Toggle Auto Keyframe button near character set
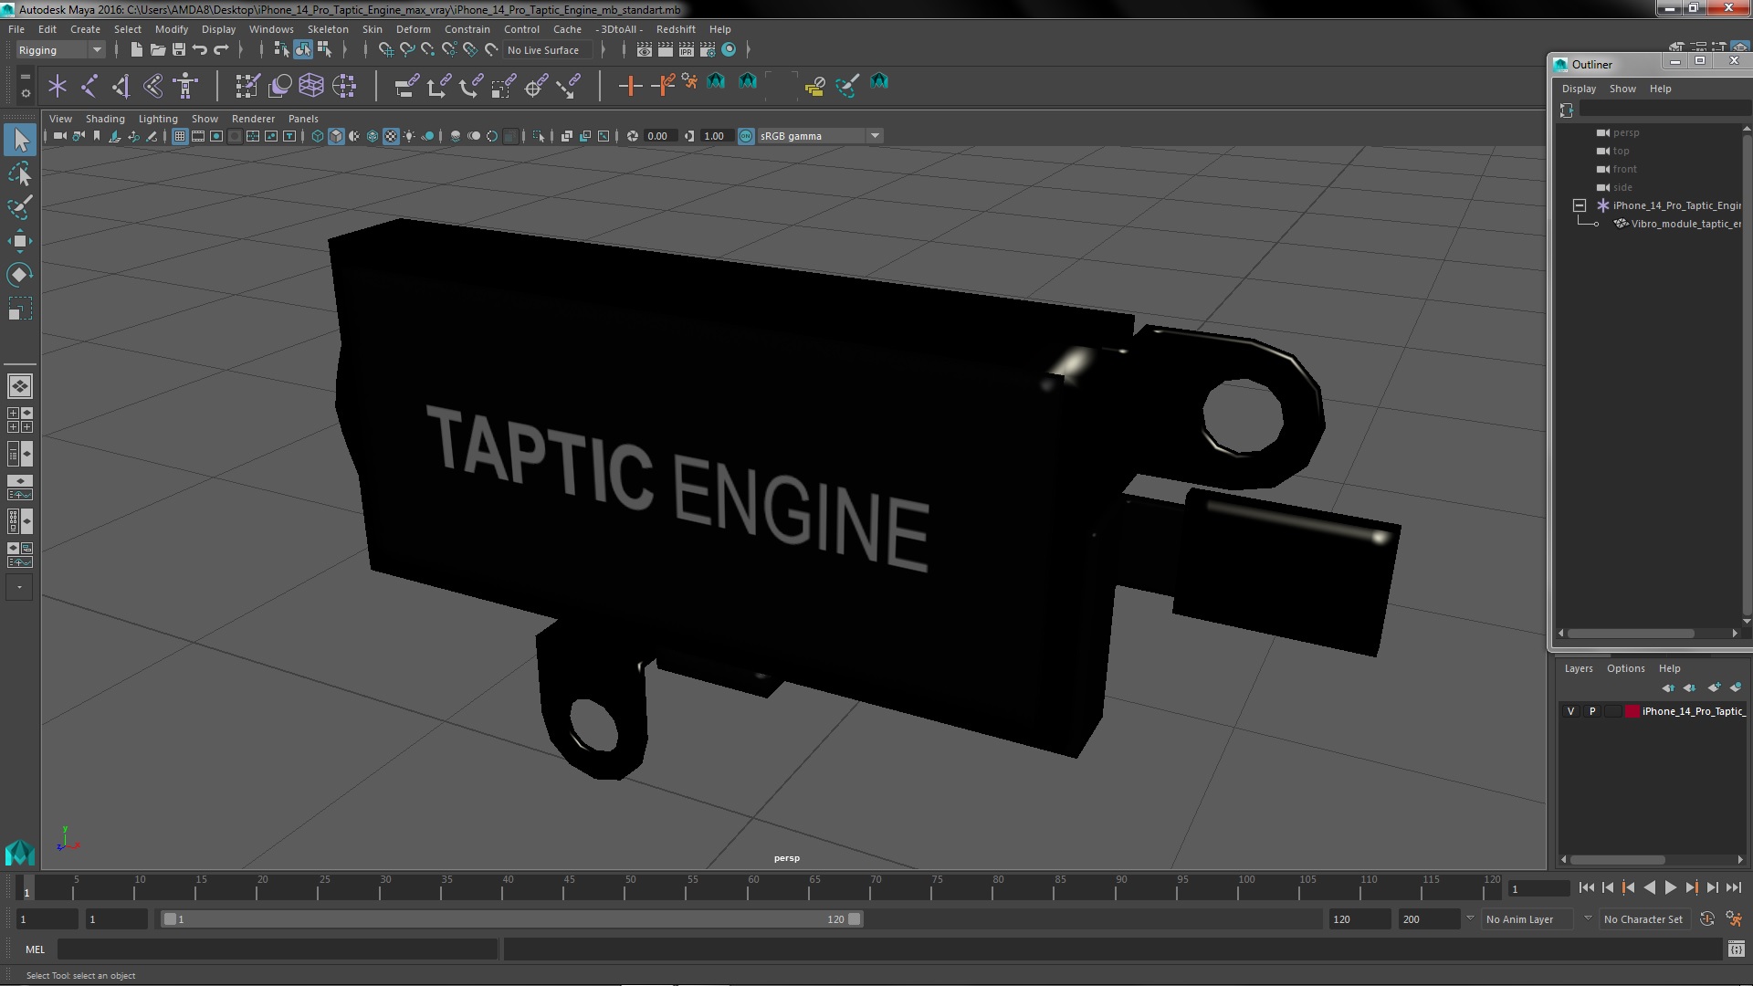 (1706, 919)
